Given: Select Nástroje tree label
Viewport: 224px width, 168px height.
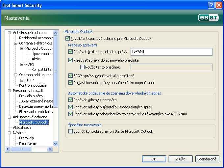Looking at the screenshot, I should pos(20,133).
